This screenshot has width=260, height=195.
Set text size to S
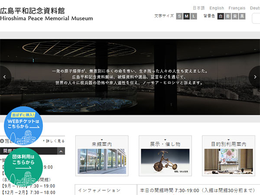(x=179, y=16)
